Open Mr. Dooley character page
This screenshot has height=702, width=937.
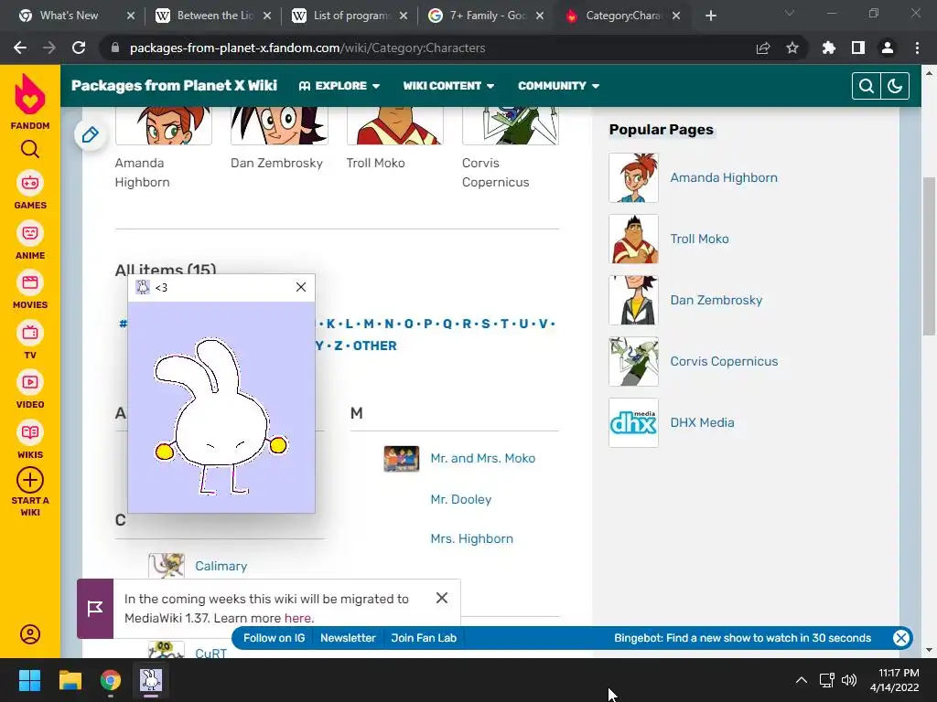[x=461, y=499]
